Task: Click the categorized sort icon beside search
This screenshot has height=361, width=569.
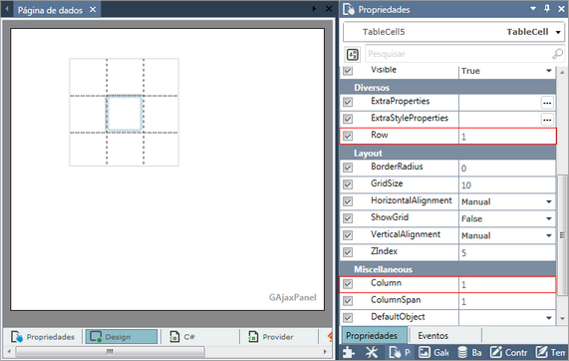Action: pyautogui.click(x=353, y=54)
